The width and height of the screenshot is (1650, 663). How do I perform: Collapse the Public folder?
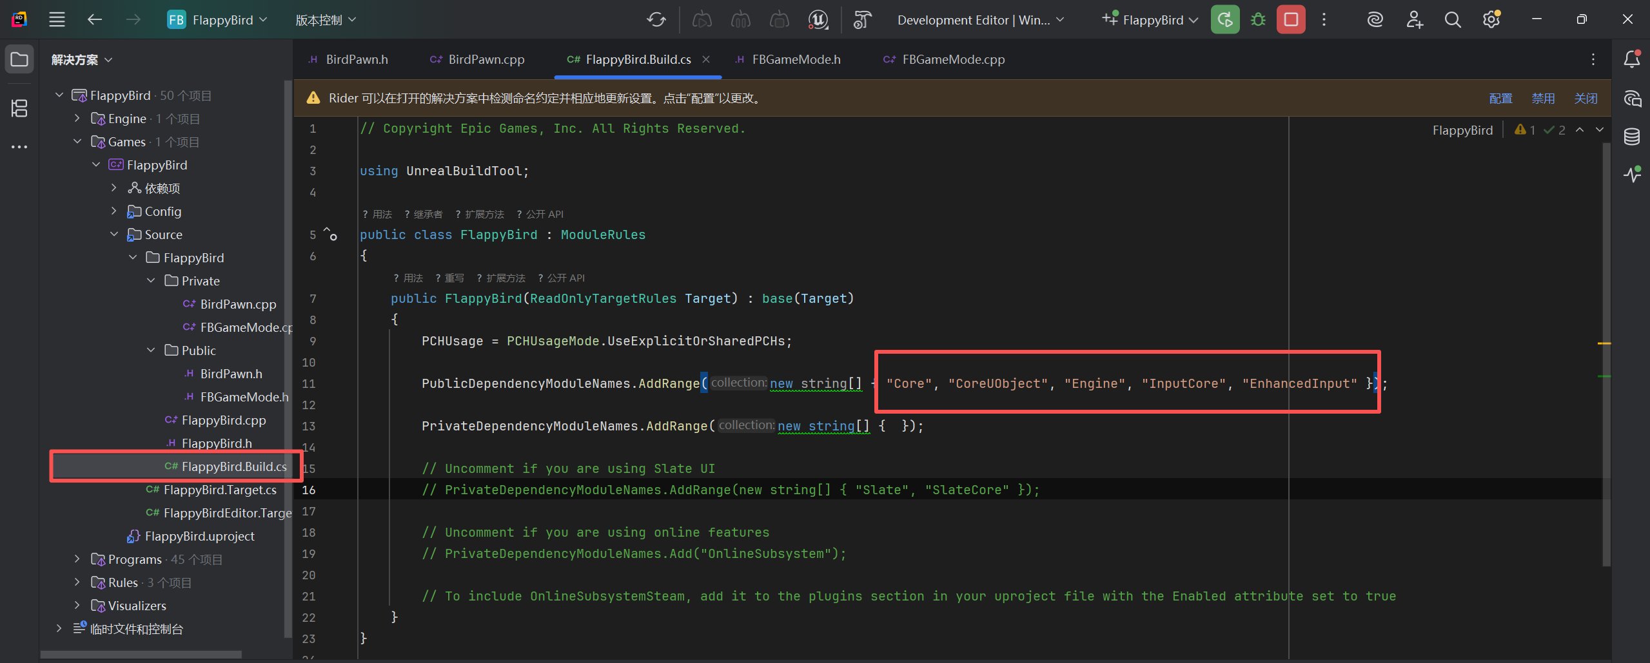151,351
